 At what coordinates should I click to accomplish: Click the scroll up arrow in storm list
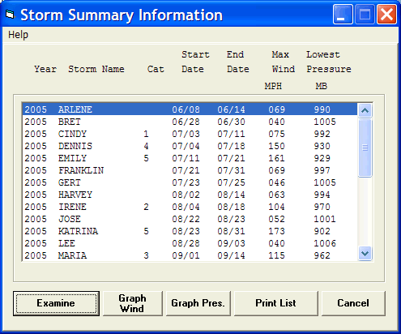tap(365, 110)
